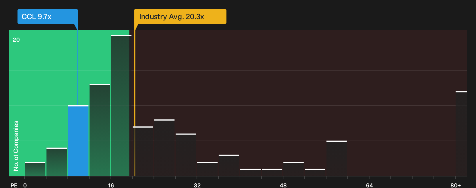Click the CCL 9.7x label
Viewport: 476px width, 188px height.
[48, 16]
